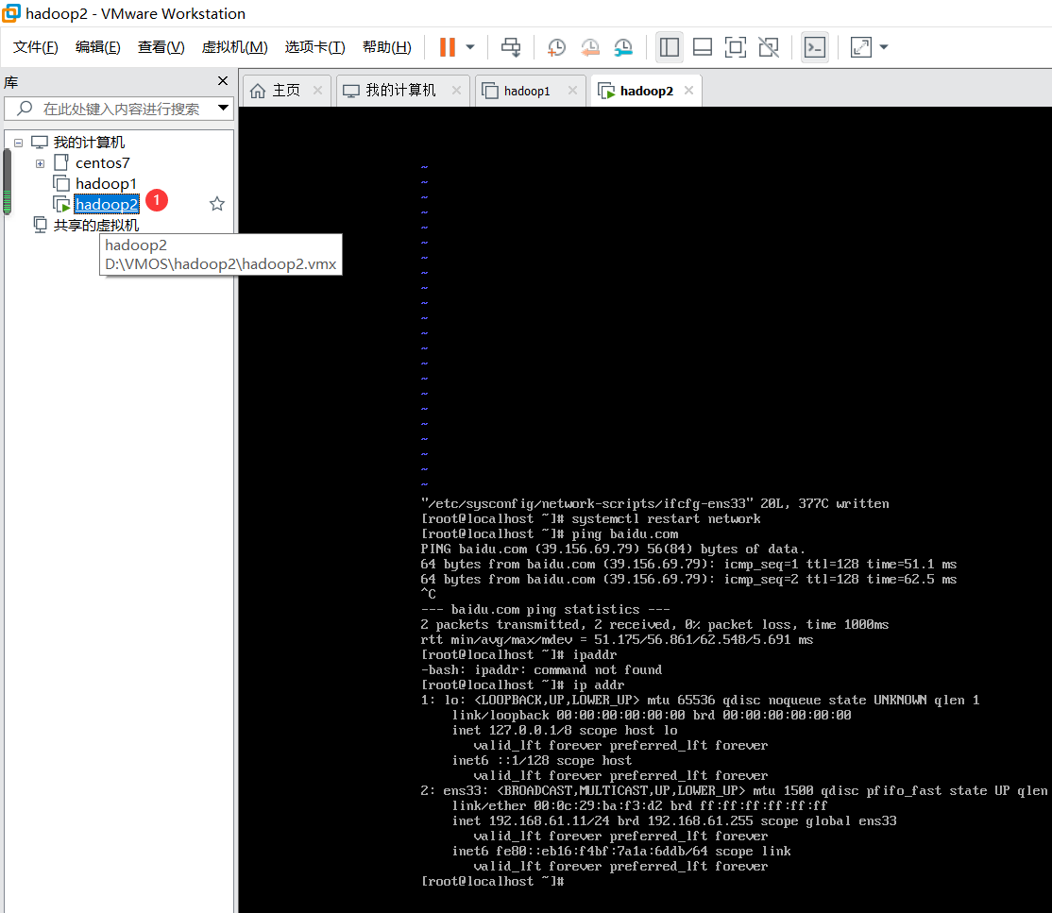
Task: Take a snapshot of the virtual machine
Action: coord(556,47)
